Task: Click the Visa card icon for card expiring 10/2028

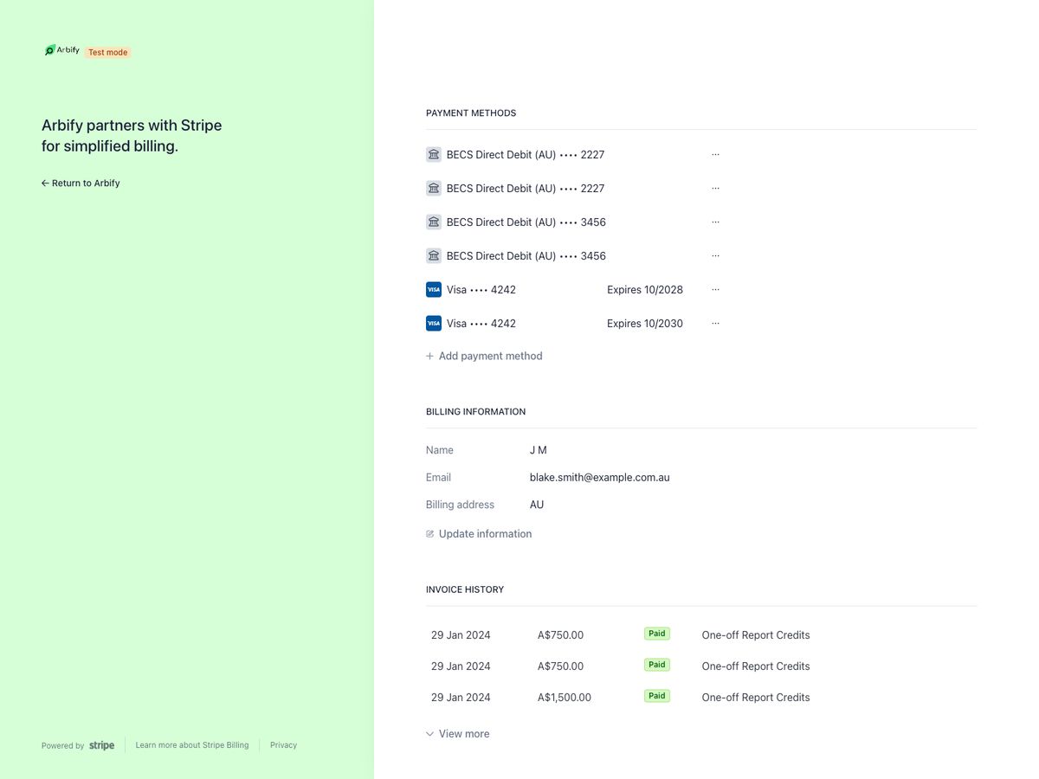Action: [433, 289]
